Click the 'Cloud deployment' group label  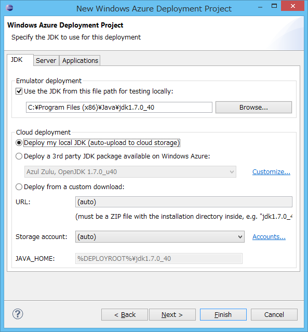pyautogui.click(x=44, y=132)
